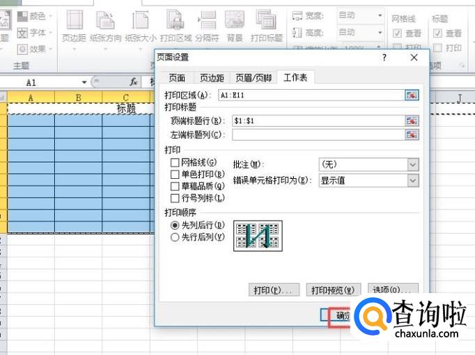This screenshot has width=475, height=355.
Task: Select the Sheet (工作表) tab
Action: 295,77
